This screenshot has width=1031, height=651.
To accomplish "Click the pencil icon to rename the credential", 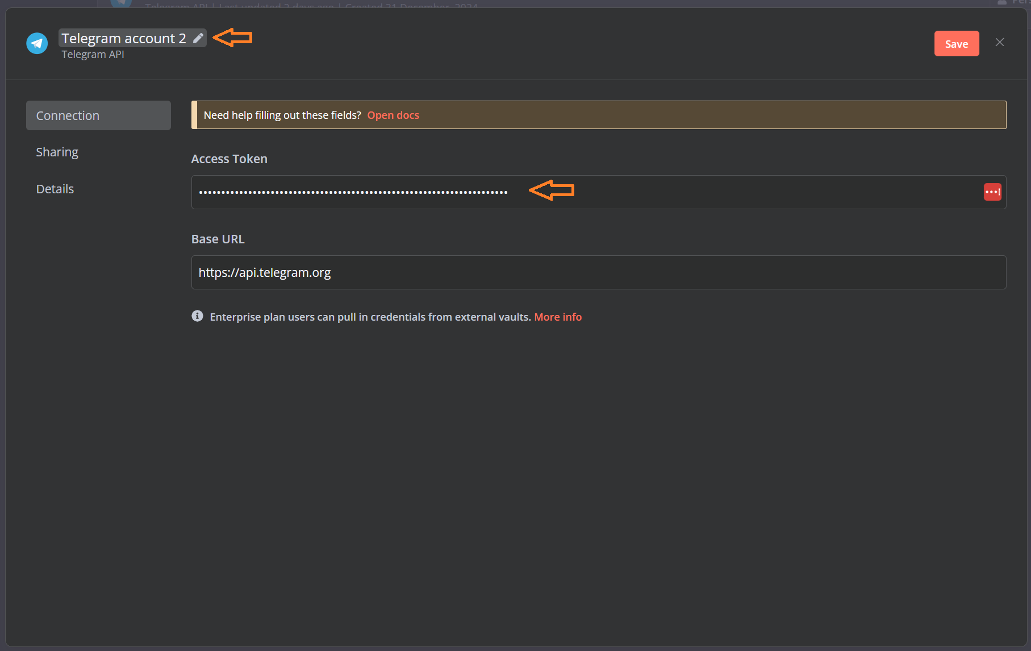I will (198, 38).
